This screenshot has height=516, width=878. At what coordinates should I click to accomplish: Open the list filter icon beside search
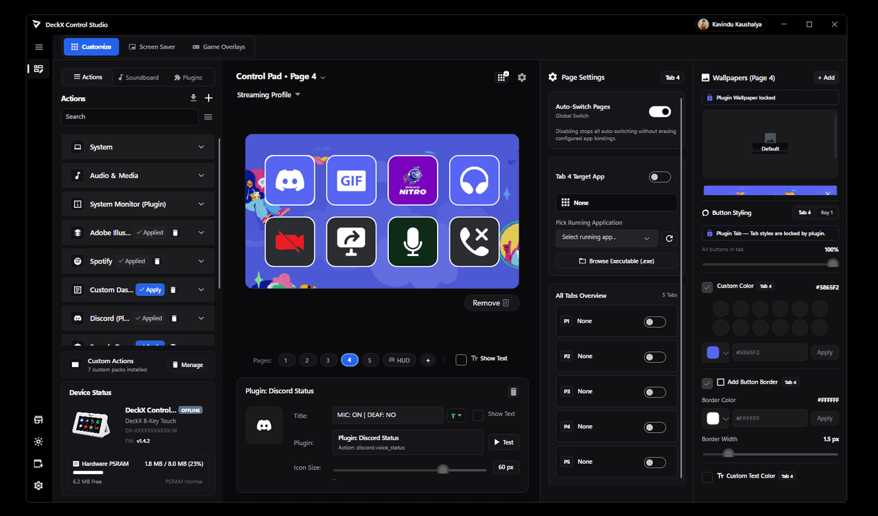coord(208,117)
